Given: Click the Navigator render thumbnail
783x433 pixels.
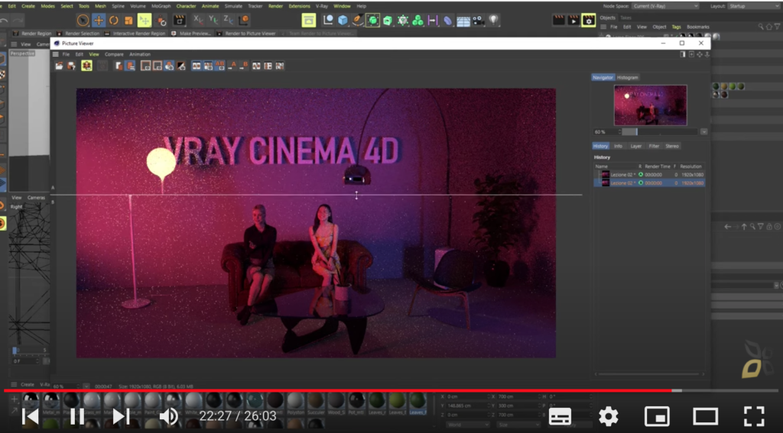Looking at the screenshot, I should 650,105.
